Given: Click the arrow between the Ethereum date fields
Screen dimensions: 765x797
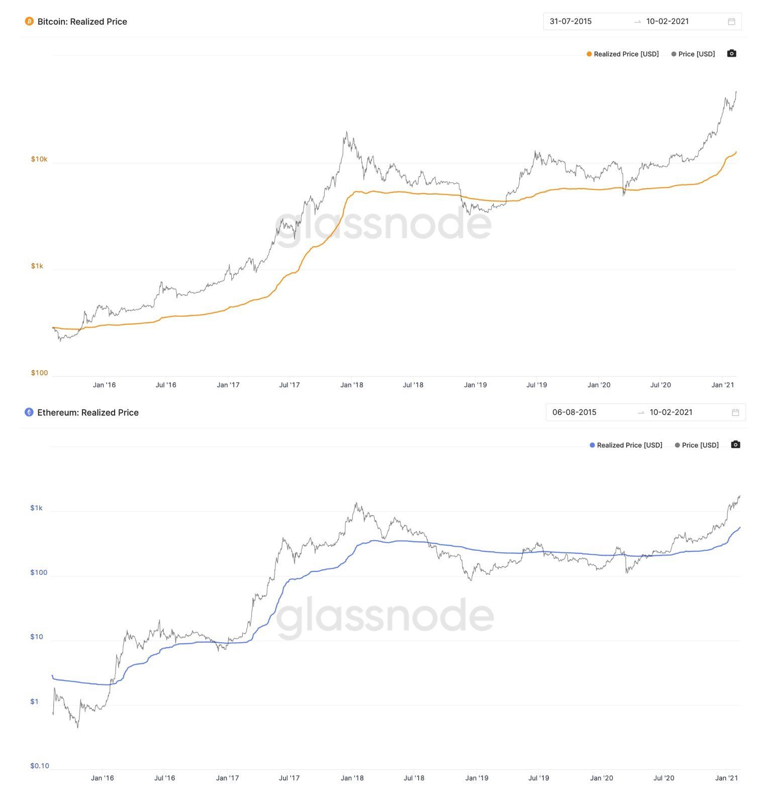Looking at the screenshot, I should point(640,413).
